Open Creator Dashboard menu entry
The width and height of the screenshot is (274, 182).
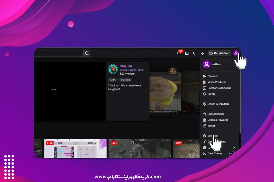(219, 88)
